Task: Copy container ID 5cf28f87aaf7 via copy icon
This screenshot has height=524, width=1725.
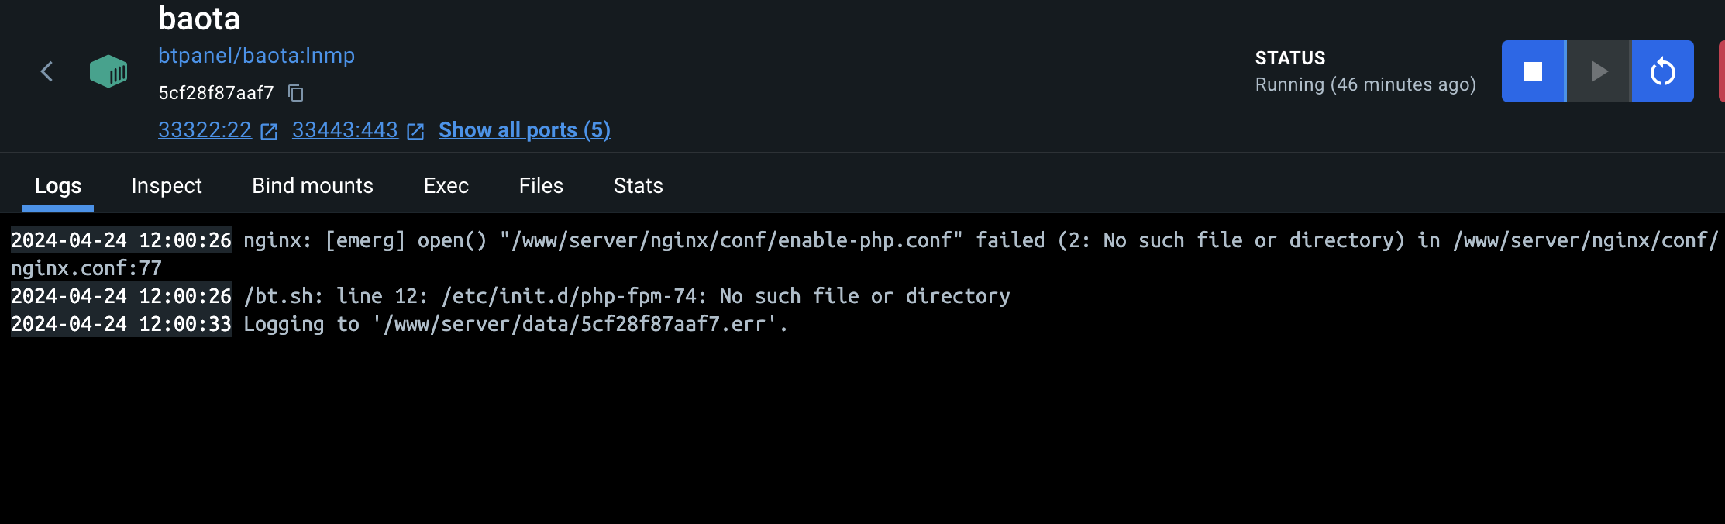Action: tap(296, 93)
